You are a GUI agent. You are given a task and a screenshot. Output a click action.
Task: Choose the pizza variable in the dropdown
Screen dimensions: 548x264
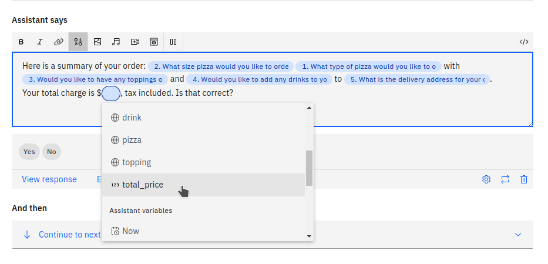[132, 140]
